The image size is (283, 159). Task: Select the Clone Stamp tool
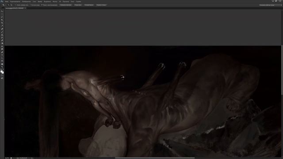coord(2,34)
